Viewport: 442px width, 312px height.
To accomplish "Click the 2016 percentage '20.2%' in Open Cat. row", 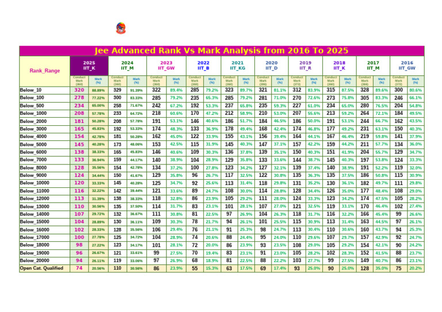I will coord(416,268).
